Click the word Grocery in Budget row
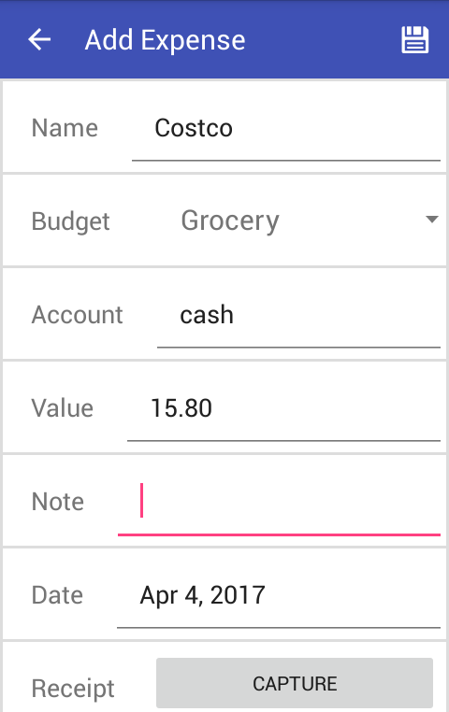This screenshot has height=712, width=449. pyautogui.click(x=230, y=221)
